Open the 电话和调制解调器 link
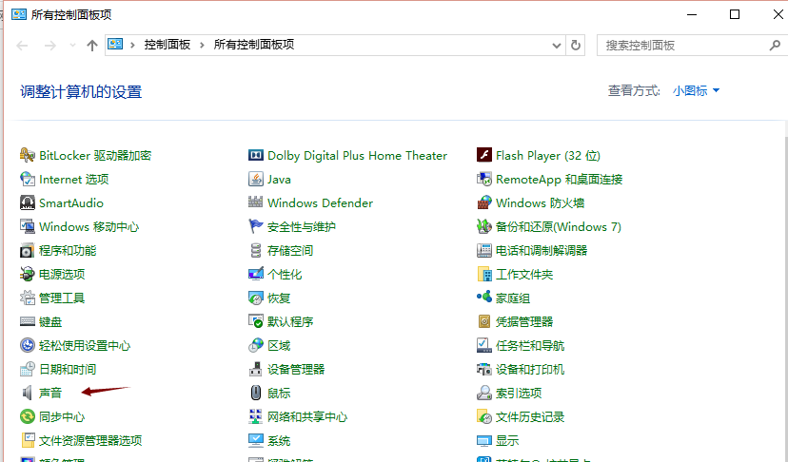The width and height of the screenshot is (788, 462). (542, 251)
